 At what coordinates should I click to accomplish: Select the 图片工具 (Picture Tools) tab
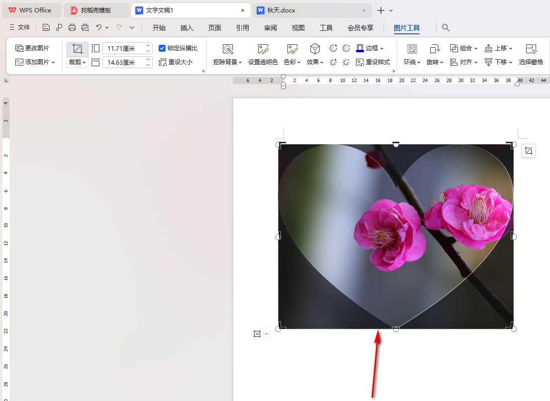pos(407,28)
